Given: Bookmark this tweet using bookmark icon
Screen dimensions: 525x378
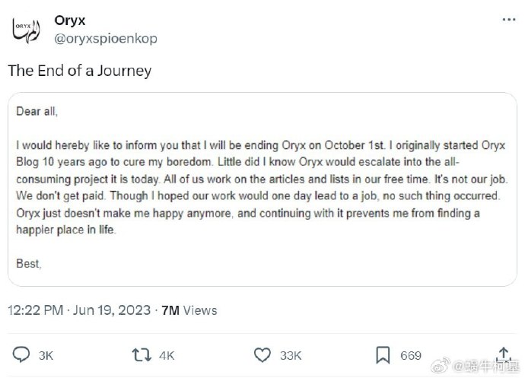Looking at the screenshot, I should point(383,355).
